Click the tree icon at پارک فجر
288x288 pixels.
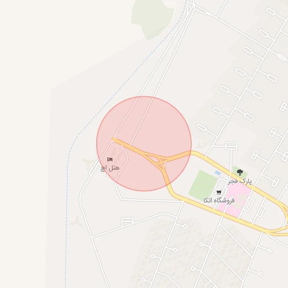pos(240,172)
